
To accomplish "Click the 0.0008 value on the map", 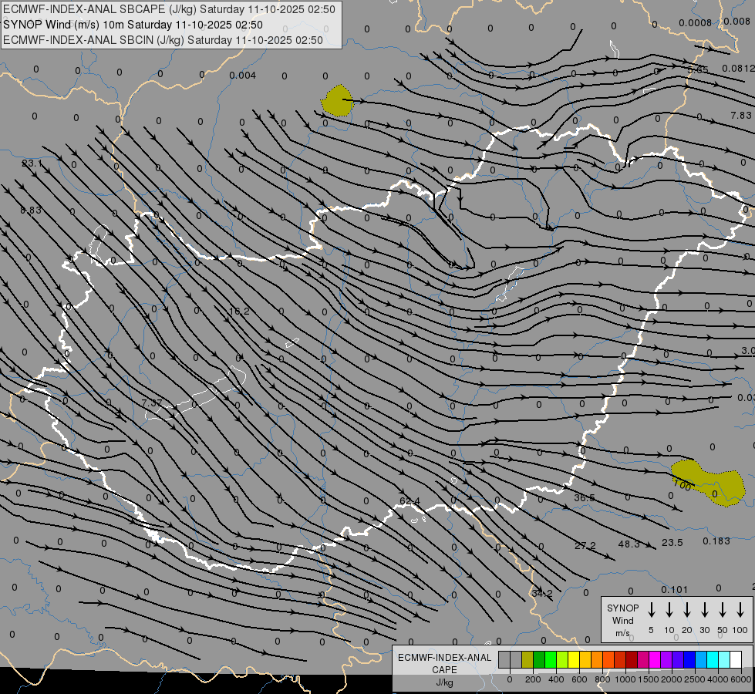I will tap(696, 22).
